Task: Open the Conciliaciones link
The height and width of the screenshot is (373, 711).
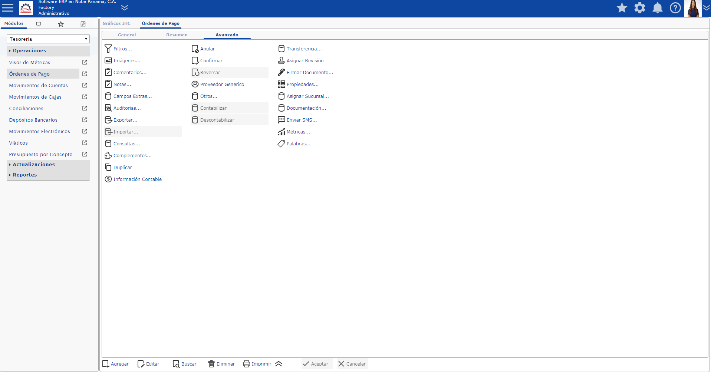Action: click(26, 108)
